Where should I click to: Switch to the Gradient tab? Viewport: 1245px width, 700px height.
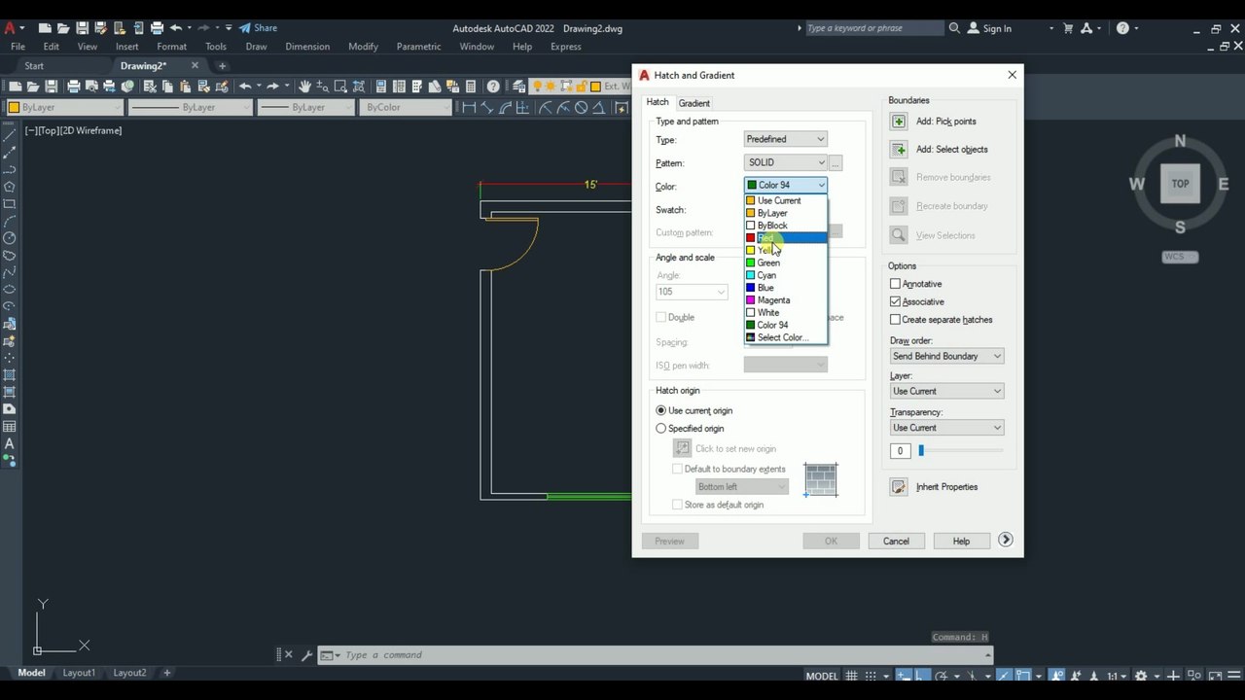coord(694,103)
